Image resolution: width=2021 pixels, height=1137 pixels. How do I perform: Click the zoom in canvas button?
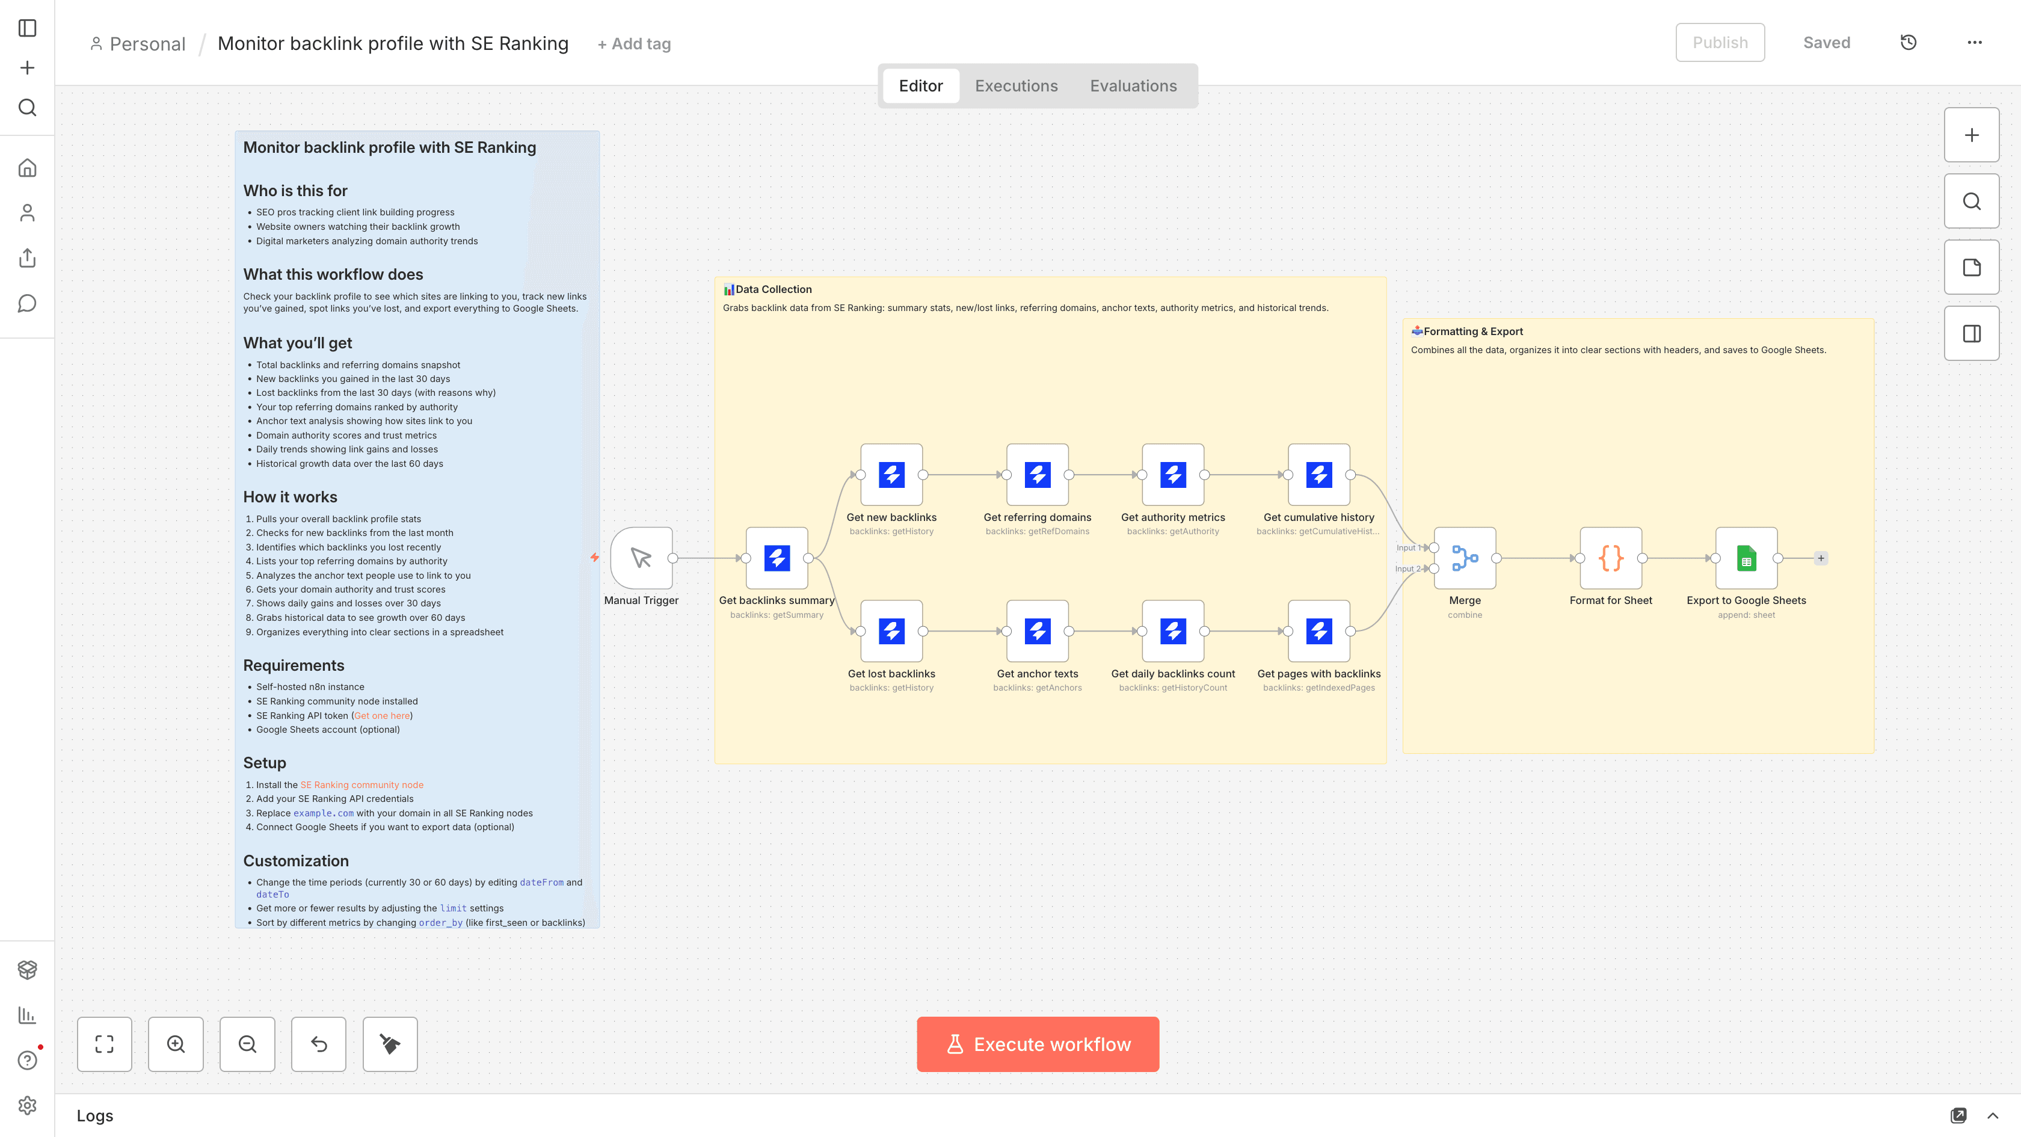(x=176, y=1044)
